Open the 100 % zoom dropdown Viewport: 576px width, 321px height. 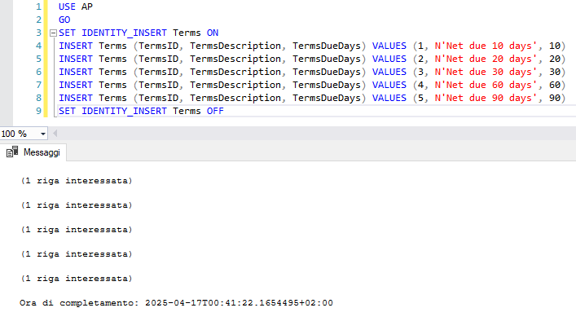(43, 134)
